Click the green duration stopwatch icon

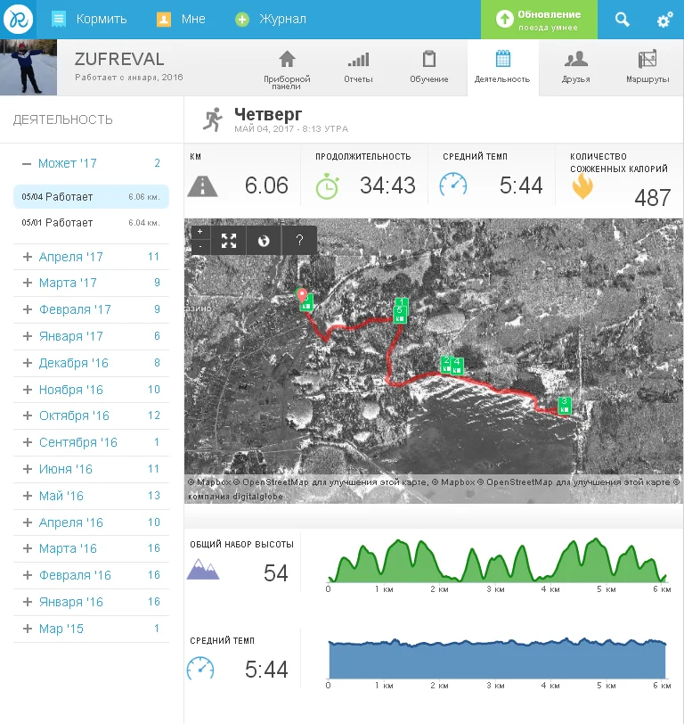(x=328, y=186)
